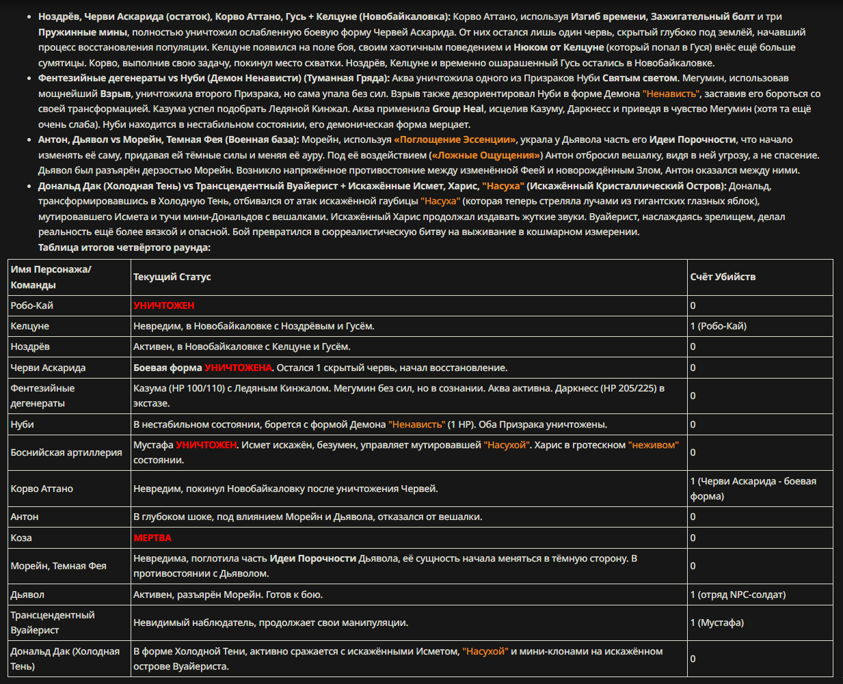Viewport: 843px width, 684px height.
Task: Click the 'Имя Персонажа/Команды' column header
Action: [69, 277]
